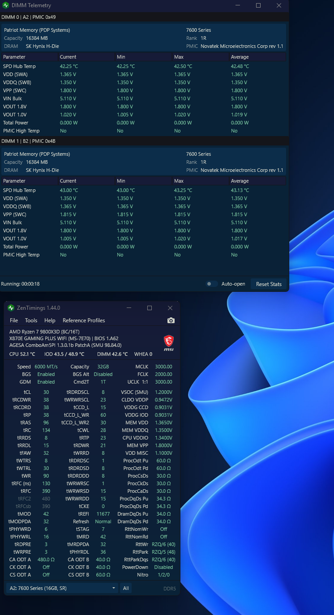This screenshot has width=334, height=615.
Task: Click the FCLK value 2000.00
Action: pos(163,374)
